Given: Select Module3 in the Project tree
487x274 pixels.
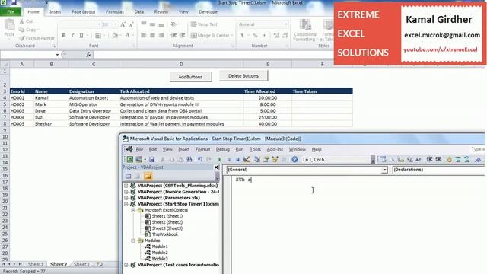Looking at the screenshot, I should click(x=160, y=259).
